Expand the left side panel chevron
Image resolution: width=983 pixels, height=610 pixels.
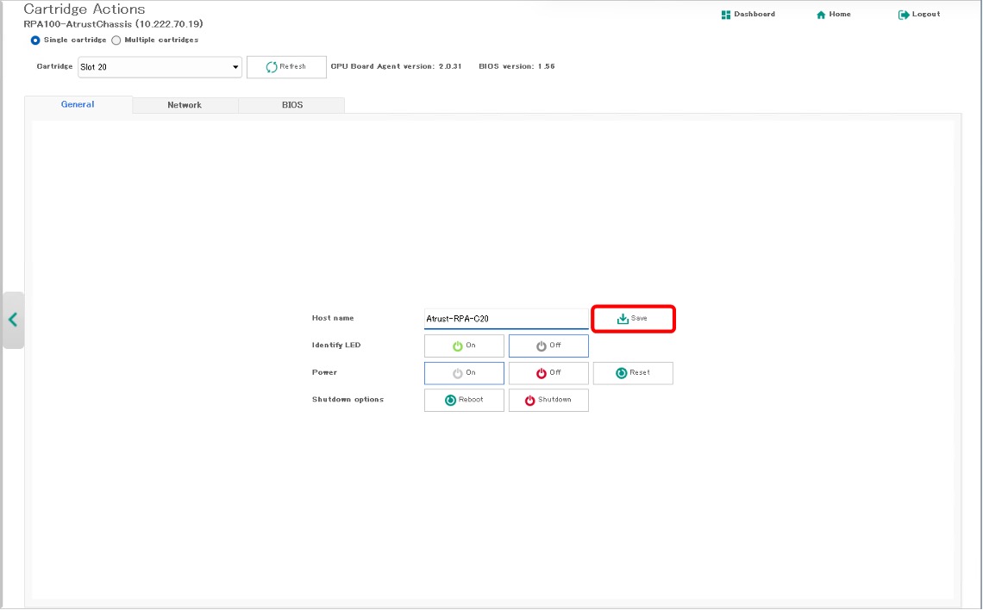tap(13, 320)
